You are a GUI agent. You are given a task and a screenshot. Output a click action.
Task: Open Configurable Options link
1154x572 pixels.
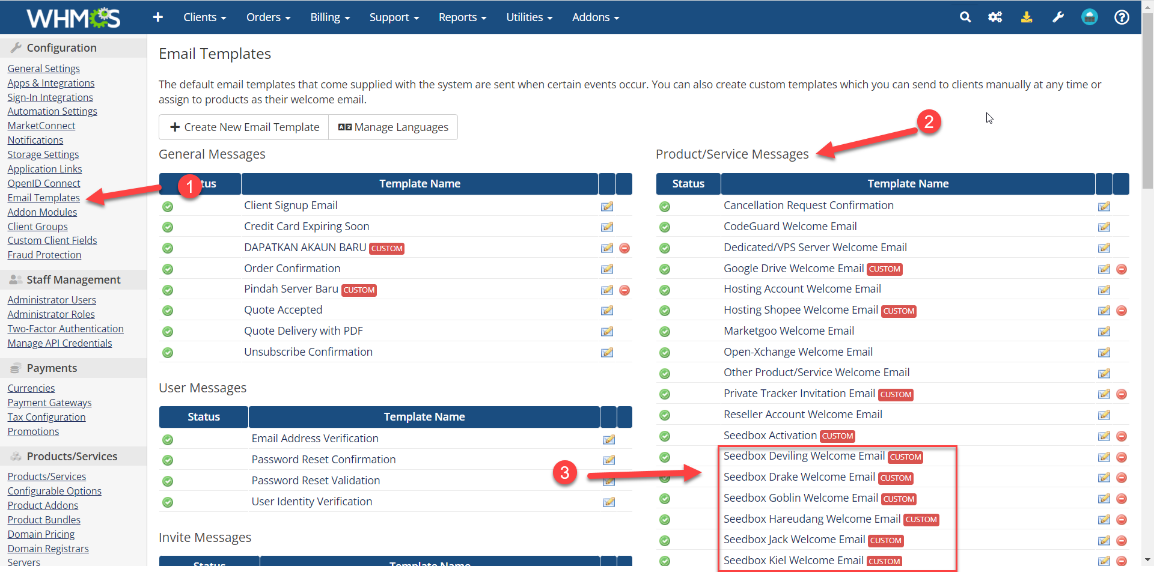click(54, 491)
